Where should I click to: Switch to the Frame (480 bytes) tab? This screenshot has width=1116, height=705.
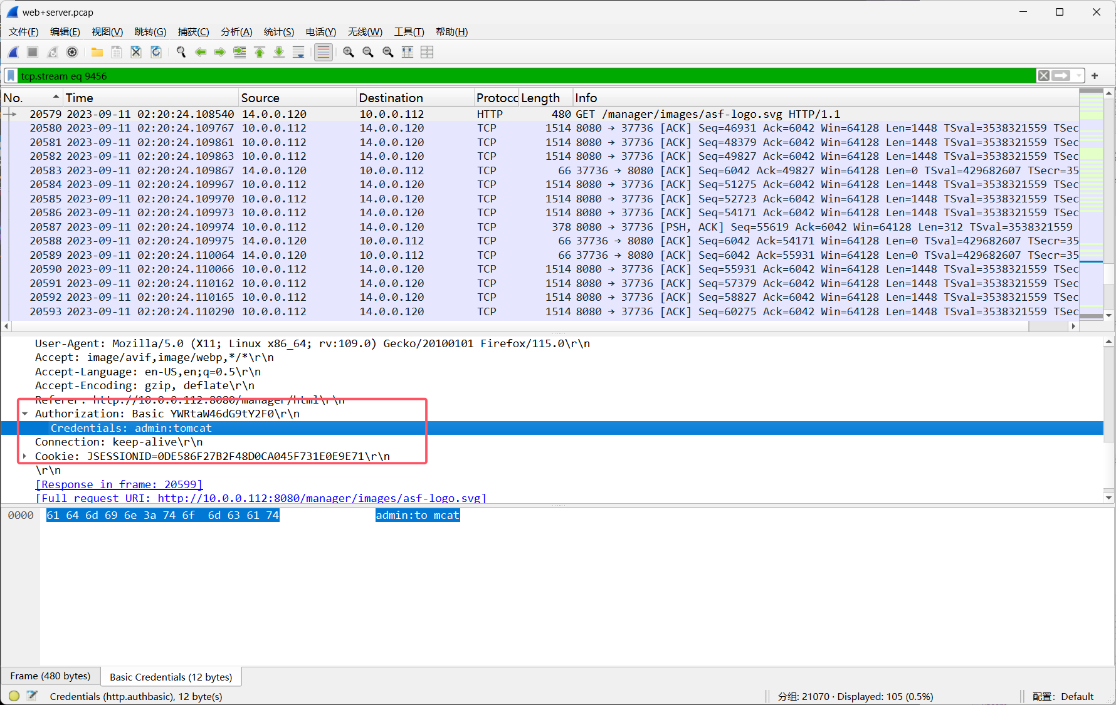pyautogui.click(x=50, y=676)
